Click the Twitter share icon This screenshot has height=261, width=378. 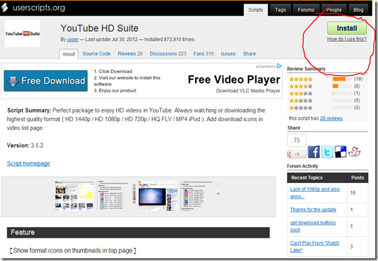coord(327,152)
